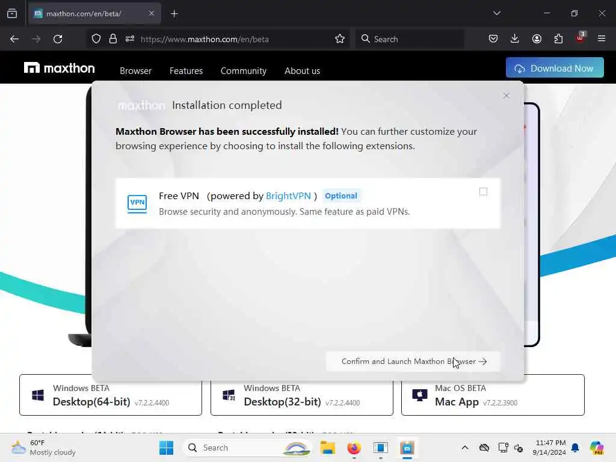Open the Windows Start menu
This screenshot has width=616, height=462.
(x=166, y=448)
